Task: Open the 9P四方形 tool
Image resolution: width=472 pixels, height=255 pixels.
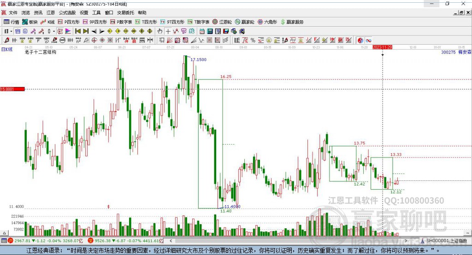Action: (x=95, y=22)
